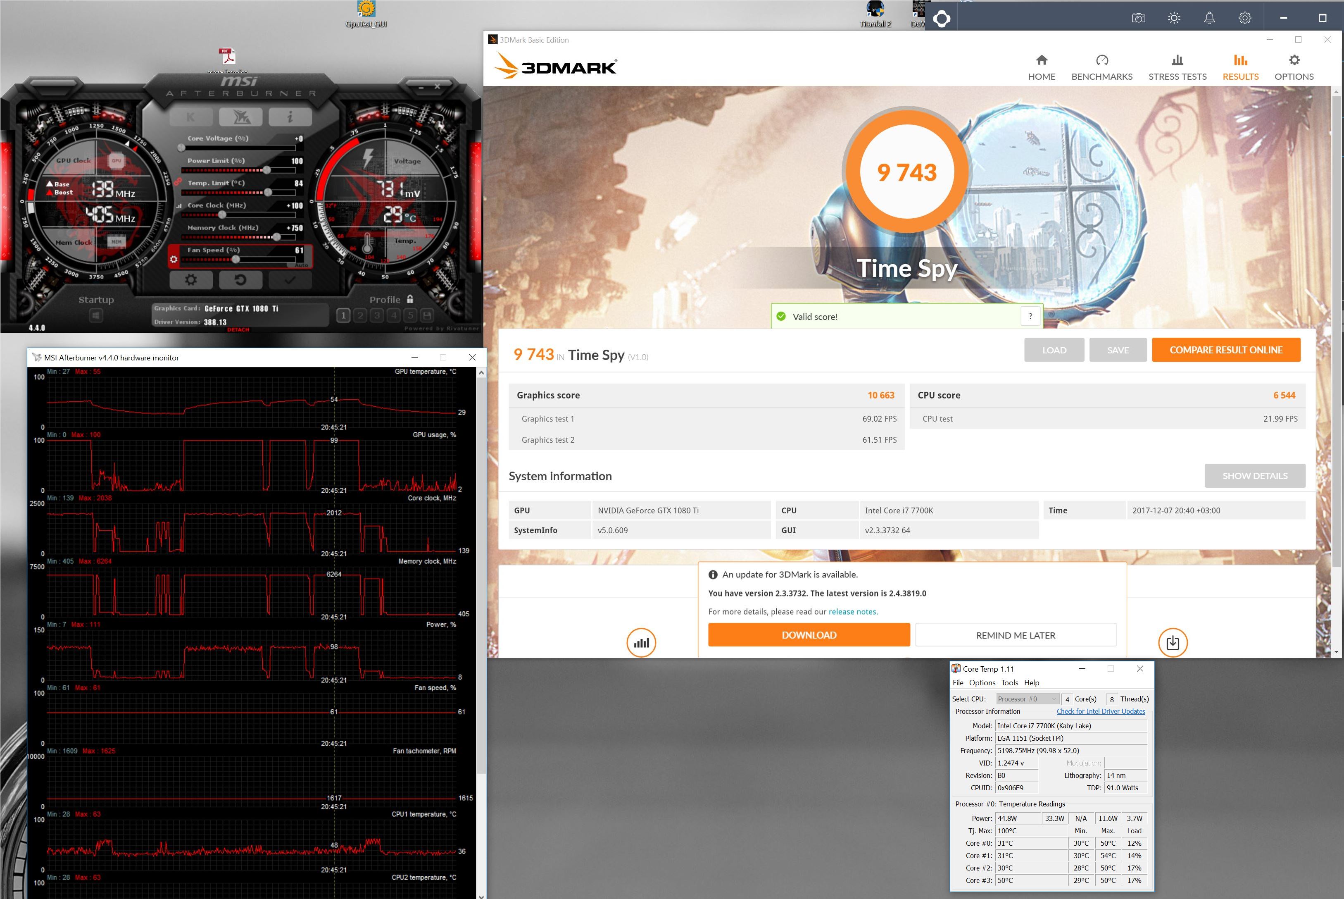Click Check for Intel Driver Updates link

click(x=1100, y=711)
